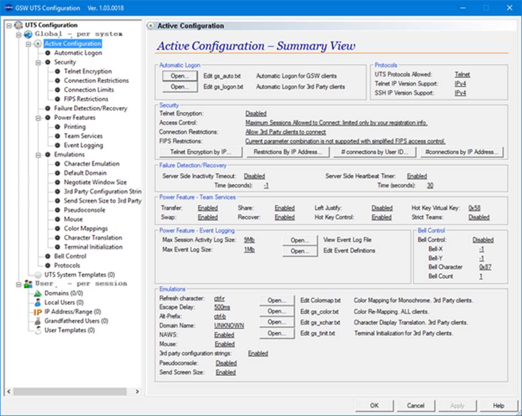Open the View Event Log File button
This screenshot has height=416, width=522.
(x=299, y=240)
